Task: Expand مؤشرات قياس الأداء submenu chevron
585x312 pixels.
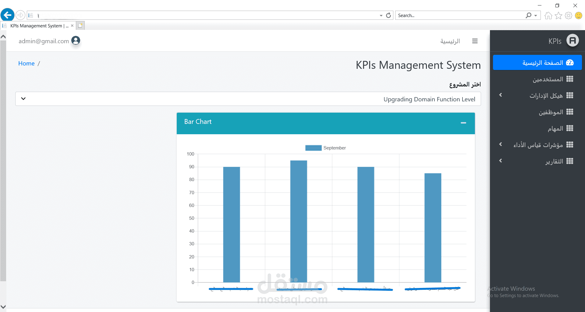Action: pyautogui.click(x=501, y=144)
